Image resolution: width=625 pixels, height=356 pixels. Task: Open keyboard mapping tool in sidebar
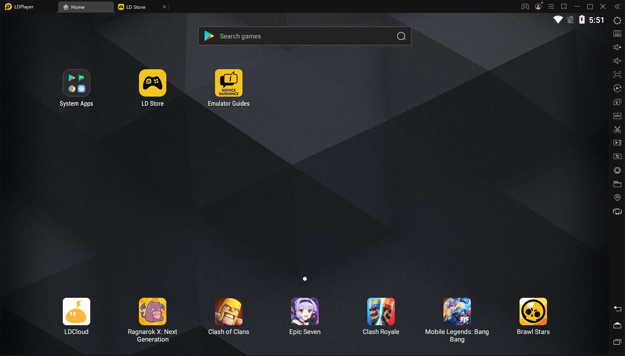(x=617, y=33)
